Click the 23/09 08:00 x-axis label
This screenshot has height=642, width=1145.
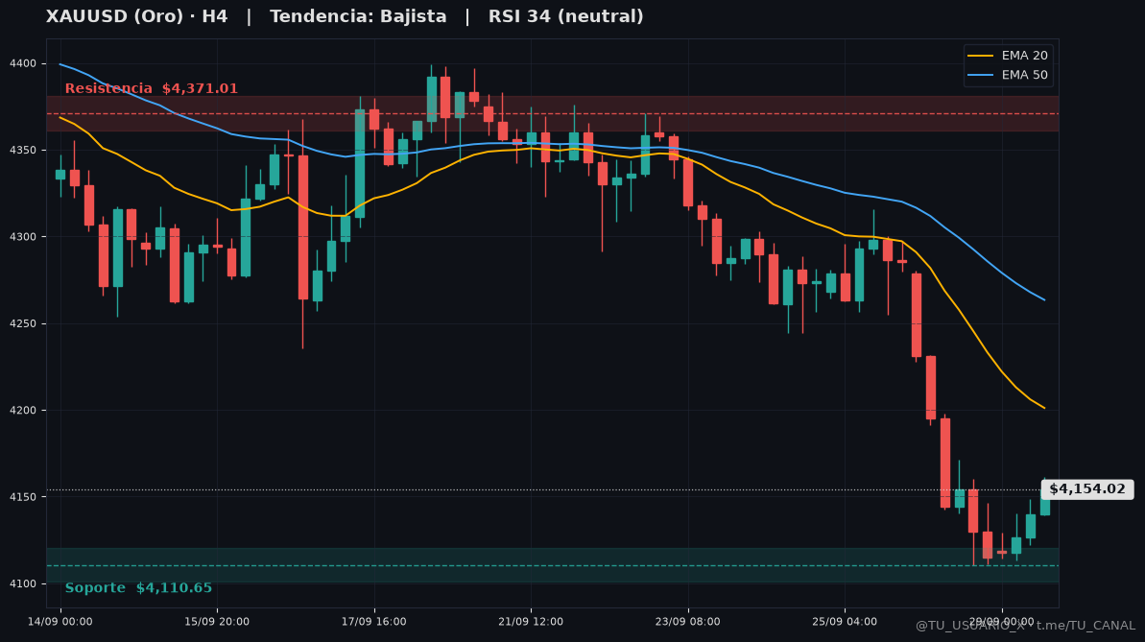[688, 622]
